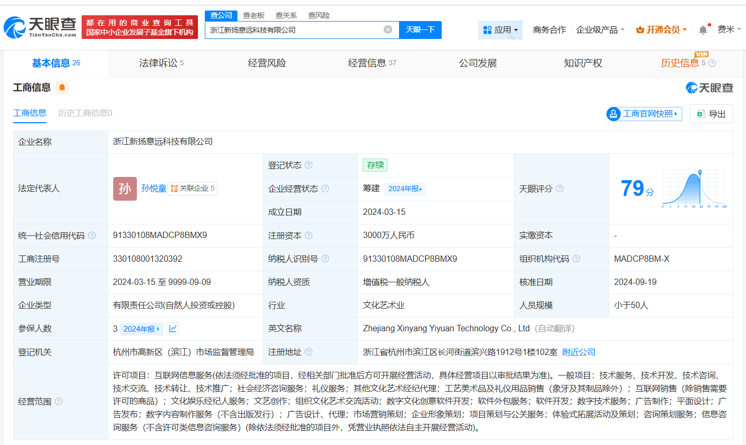Expand the 应用 dropdown menu
Image resolution: width=746 pixels, height=445 pixels.
coord(500,30)
